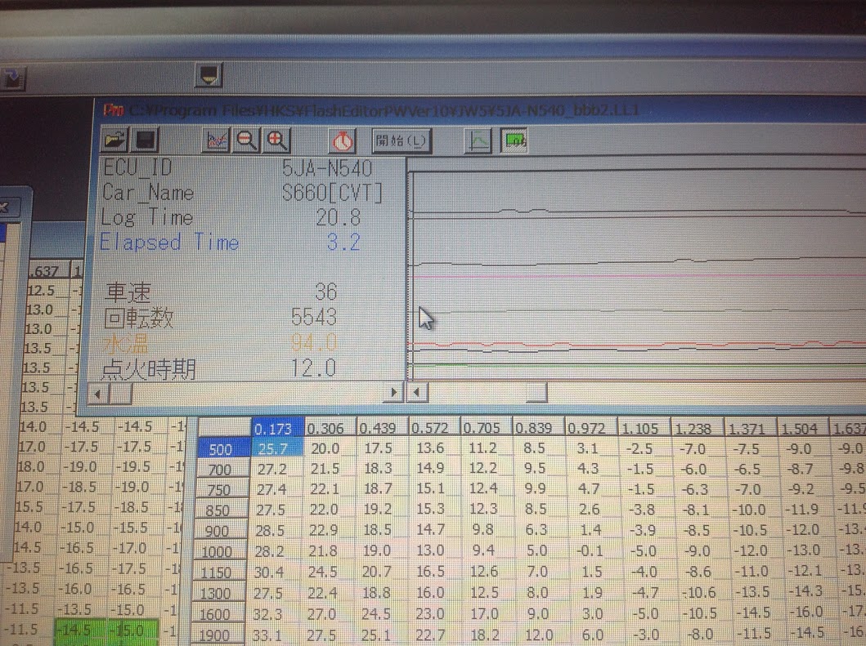Start logging with the 開始(L) button
866x646 pixels.
[x=402, y=140]
